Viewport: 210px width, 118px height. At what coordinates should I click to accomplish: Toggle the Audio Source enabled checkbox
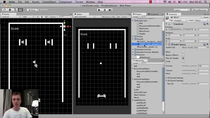click(x=172, y=45)
